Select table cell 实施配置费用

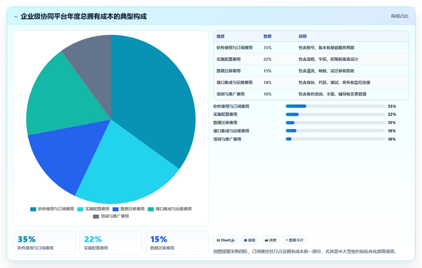click(228, 59)
